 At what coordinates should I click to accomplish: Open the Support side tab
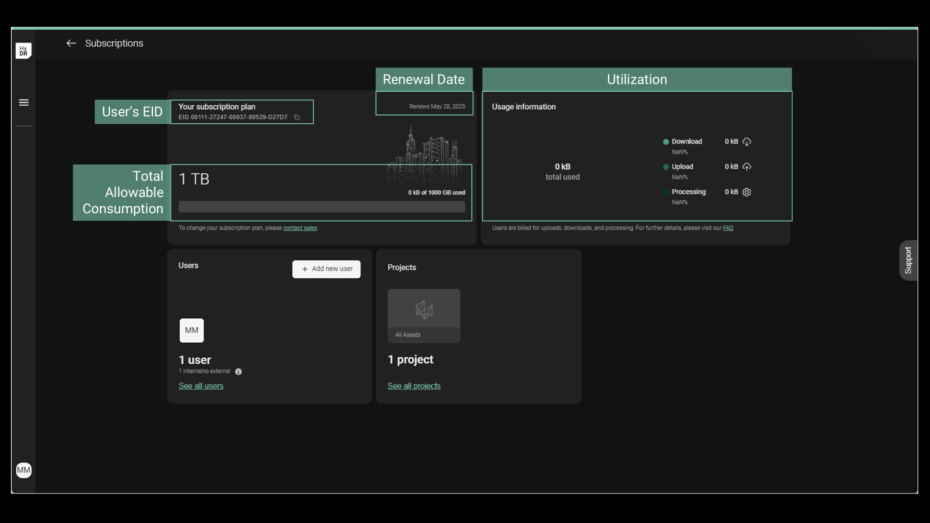pyautogui.click(x=908, y=260)
